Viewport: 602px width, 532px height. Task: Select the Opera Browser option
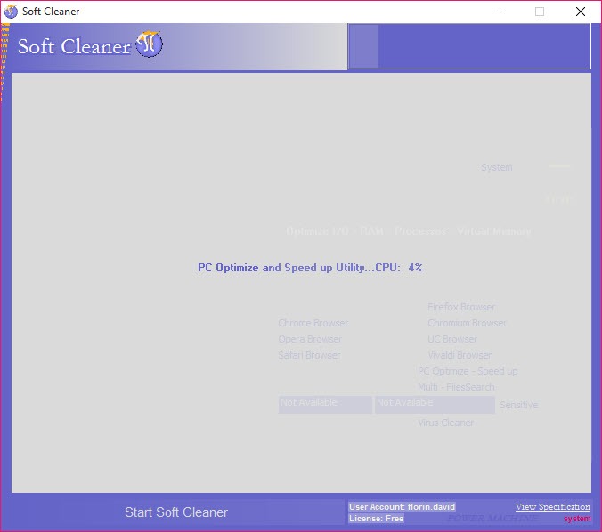[x=309, y=340]
